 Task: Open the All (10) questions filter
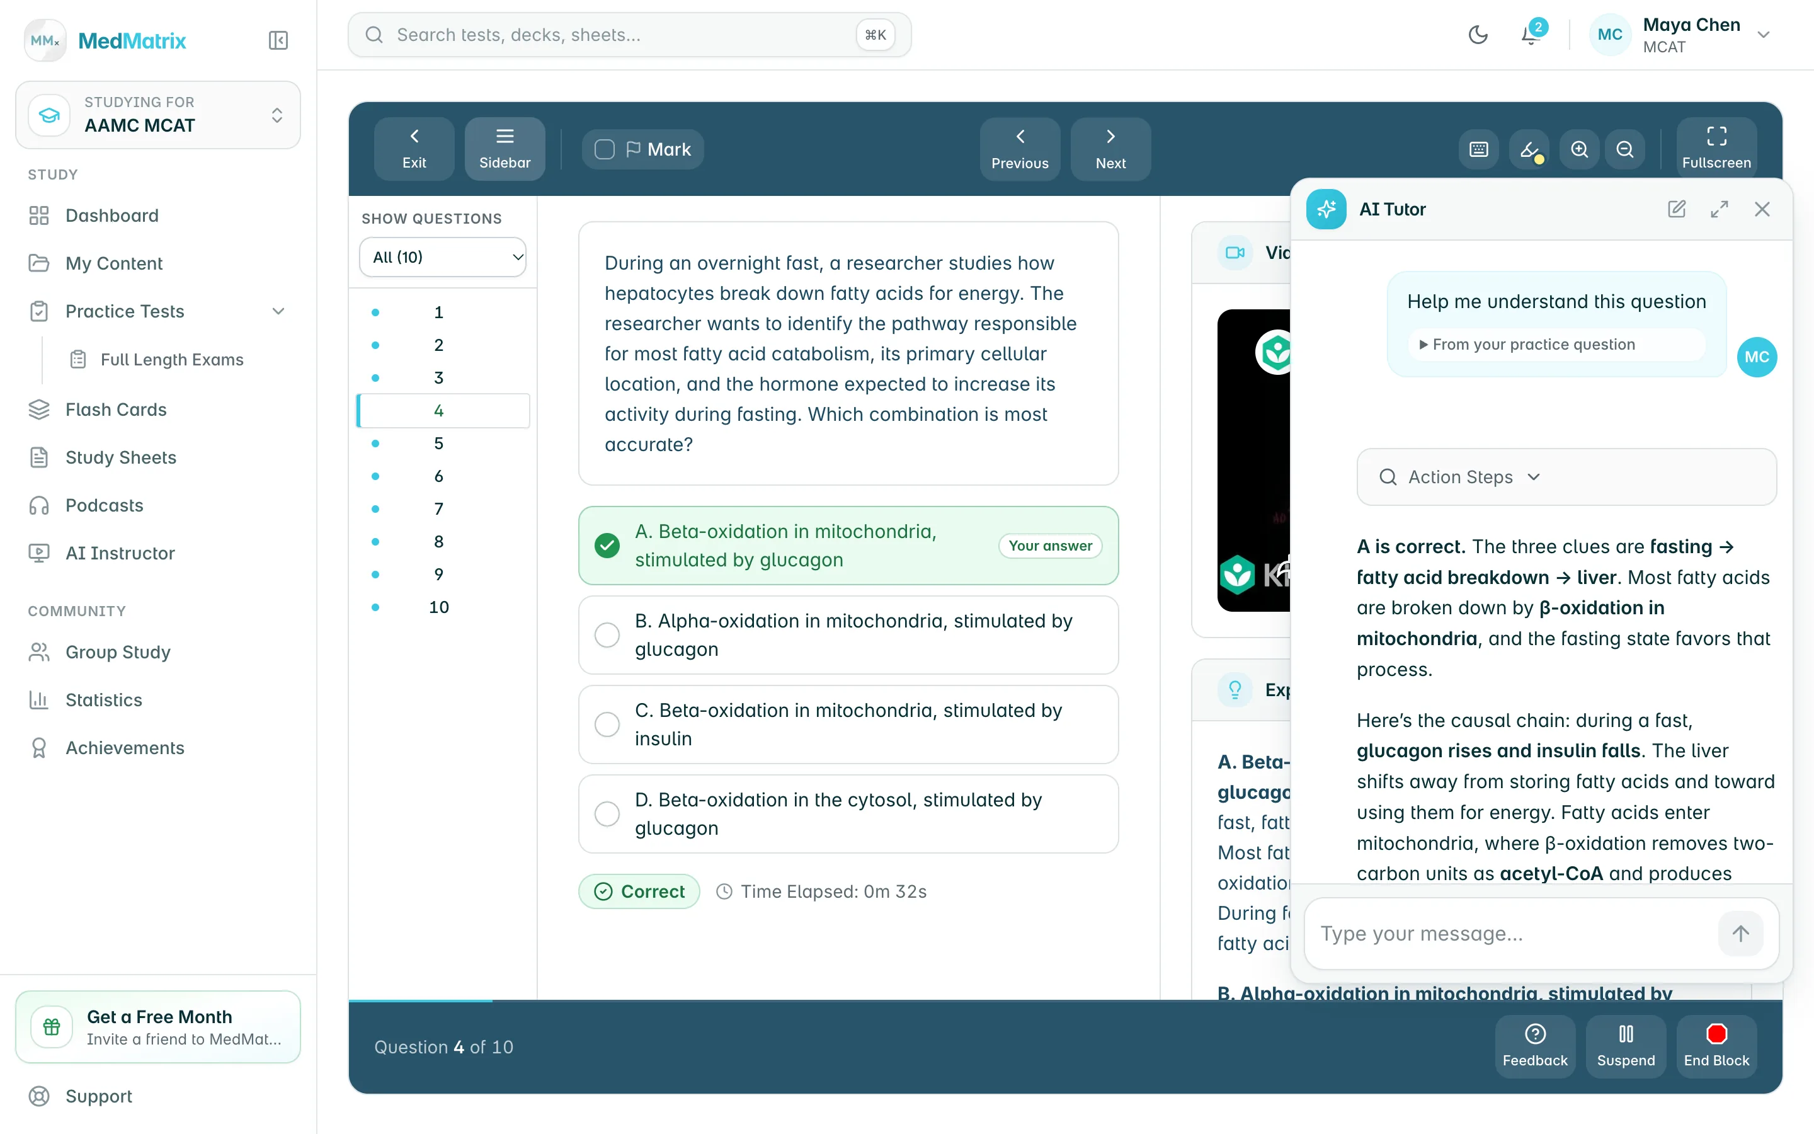click(x=442, y=257)
